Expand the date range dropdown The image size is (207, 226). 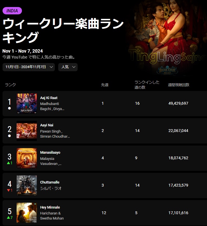pyautogui.click(x=29, y=67)
